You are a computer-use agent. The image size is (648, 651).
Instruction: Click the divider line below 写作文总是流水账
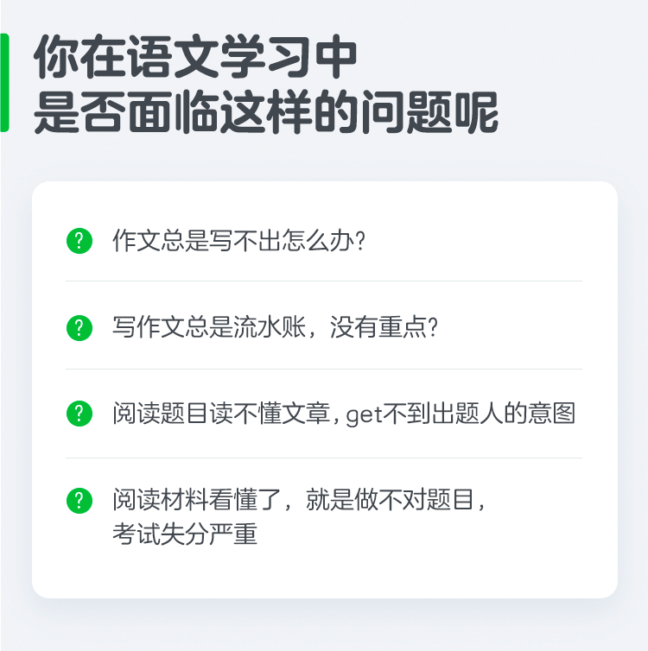point(324,370)
